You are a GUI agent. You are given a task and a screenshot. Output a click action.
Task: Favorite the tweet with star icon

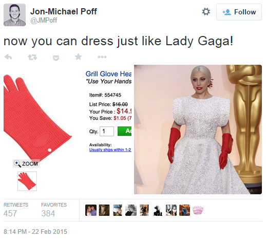tap(79, 57)
